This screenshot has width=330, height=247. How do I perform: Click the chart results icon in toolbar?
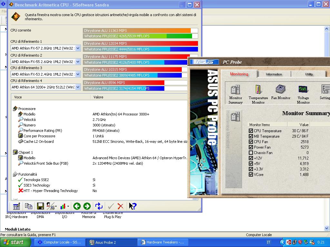tap(63, 206)
